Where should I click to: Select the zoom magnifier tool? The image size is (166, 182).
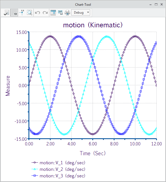coord(29,13)
